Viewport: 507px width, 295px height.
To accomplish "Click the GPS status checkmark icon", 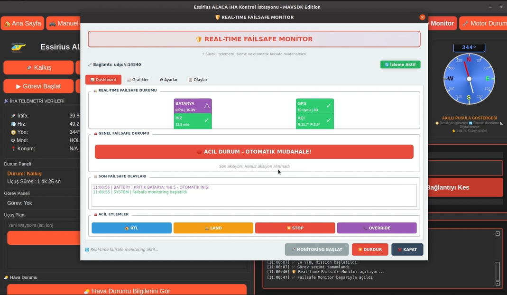I will point(328,106).
